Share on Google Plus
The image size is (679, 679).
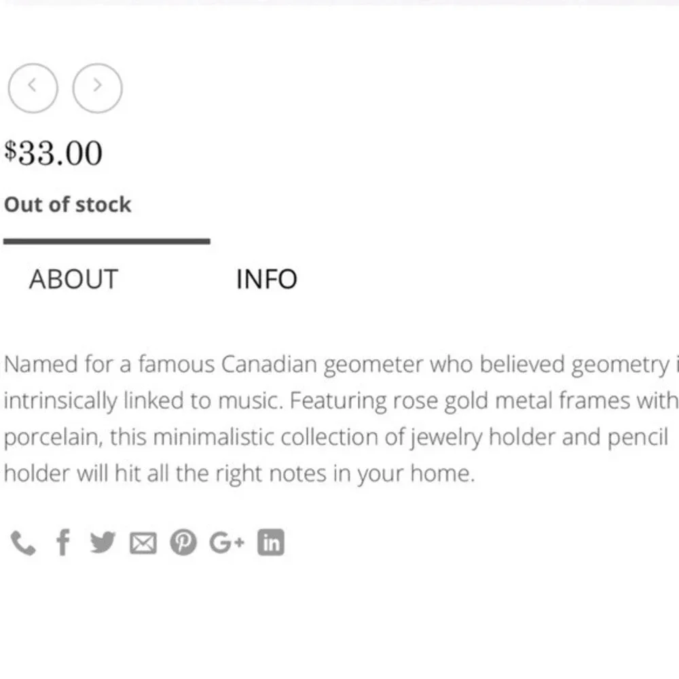[227, 542]
